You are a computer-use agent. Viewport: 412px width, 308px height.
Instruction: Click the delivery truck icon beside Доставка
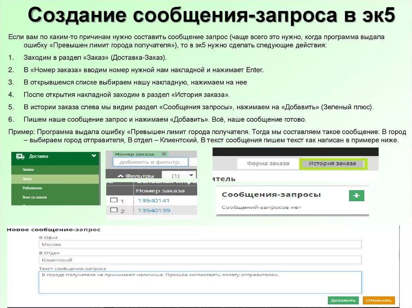pyautogui.click(x=20, y=156)
